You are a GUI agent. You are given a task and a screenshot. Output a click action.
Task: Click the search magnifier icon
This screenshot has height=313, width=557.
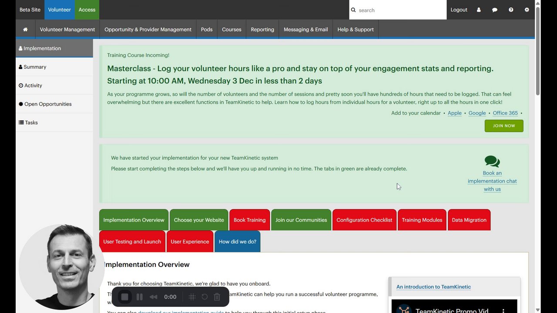(353, 10)
